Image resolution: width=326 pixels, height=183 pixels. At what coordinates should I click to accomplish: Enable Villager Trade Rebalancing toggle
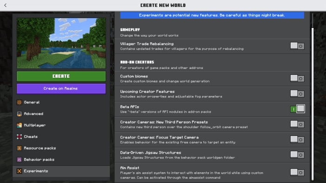(297, 46)
